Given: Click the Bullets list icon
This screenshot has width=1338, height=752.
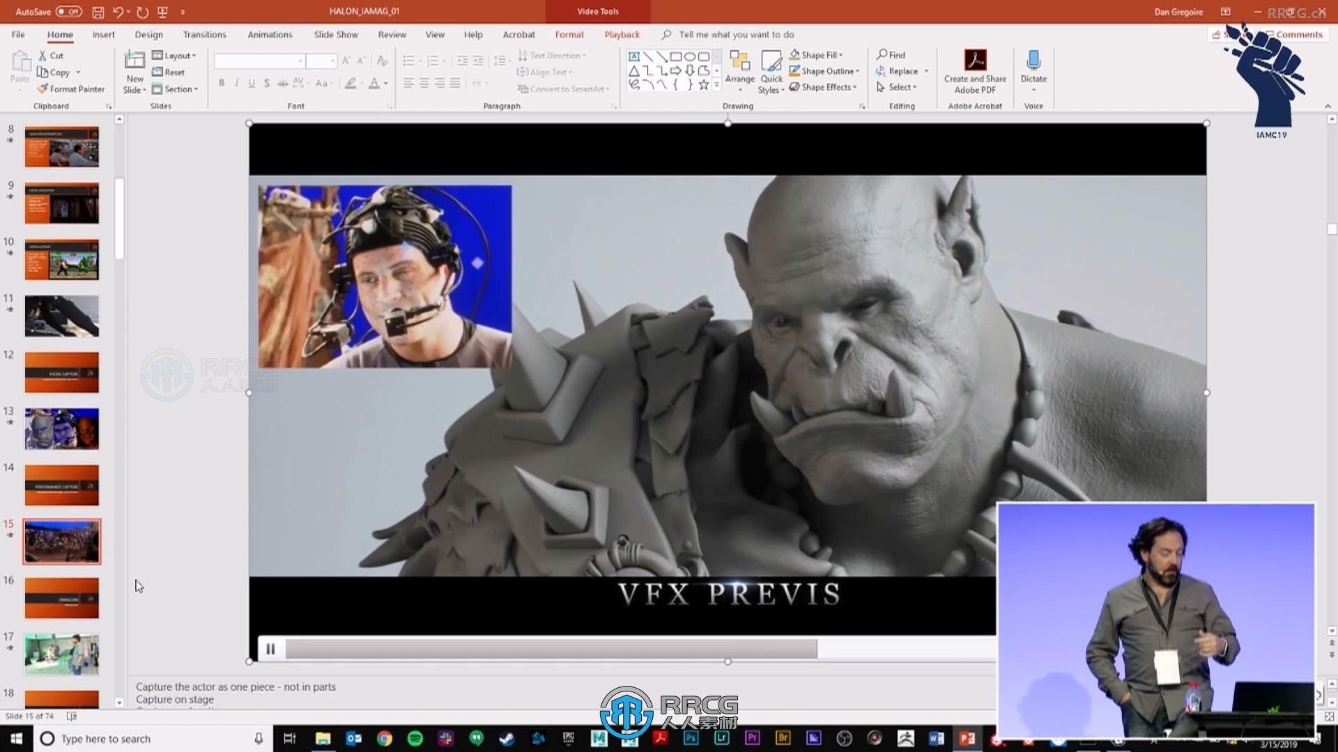Looking at the screenshot, I should 409,61.
